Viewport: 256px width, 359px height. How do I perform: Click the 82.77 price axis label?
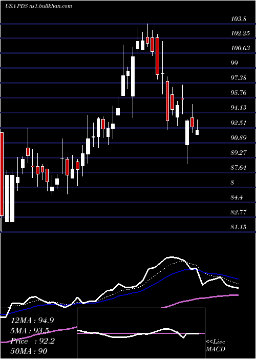(239, 212)
